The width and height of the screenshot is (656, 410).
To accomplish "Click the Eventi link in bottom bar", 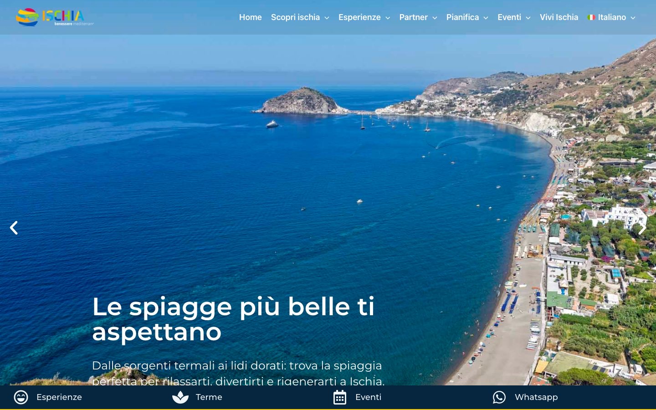I will 369,397.
